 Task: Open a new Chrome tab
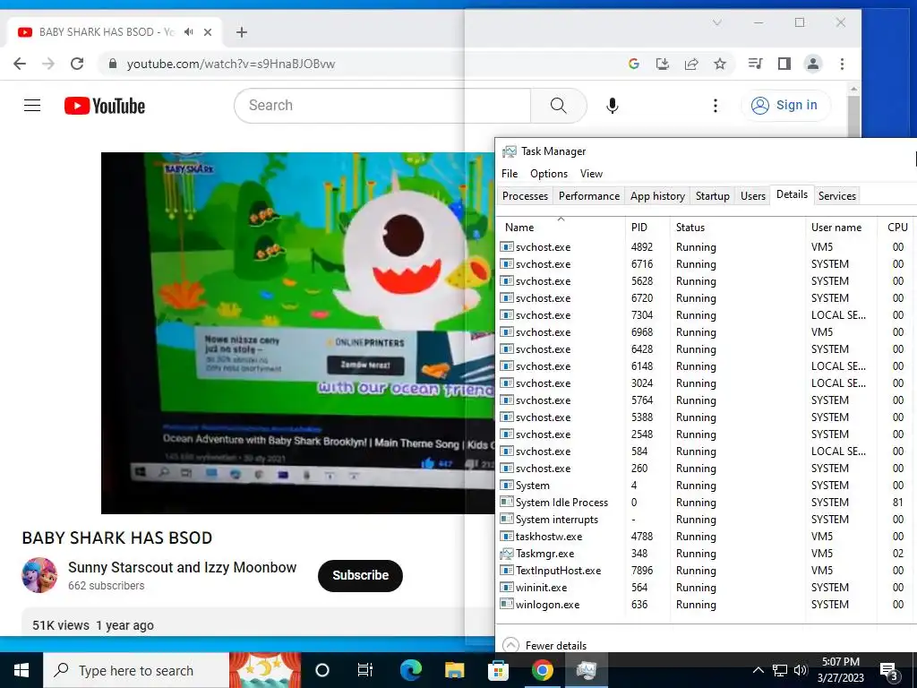click(x=242, y=32)
